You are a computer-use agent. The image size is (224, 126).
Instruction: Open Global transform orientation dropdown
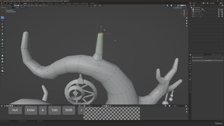87,6
